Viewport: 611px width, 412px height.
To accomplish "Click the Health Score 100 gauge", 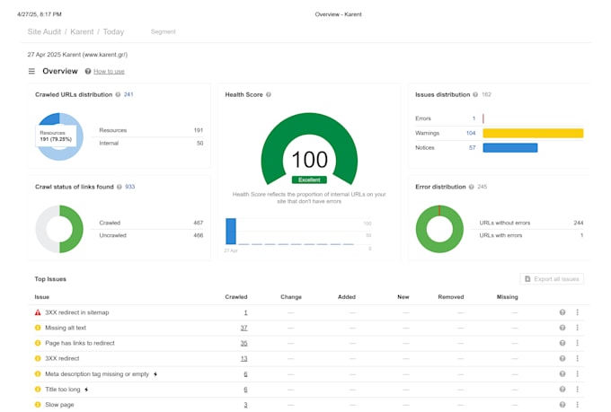I will coord(309,150).
